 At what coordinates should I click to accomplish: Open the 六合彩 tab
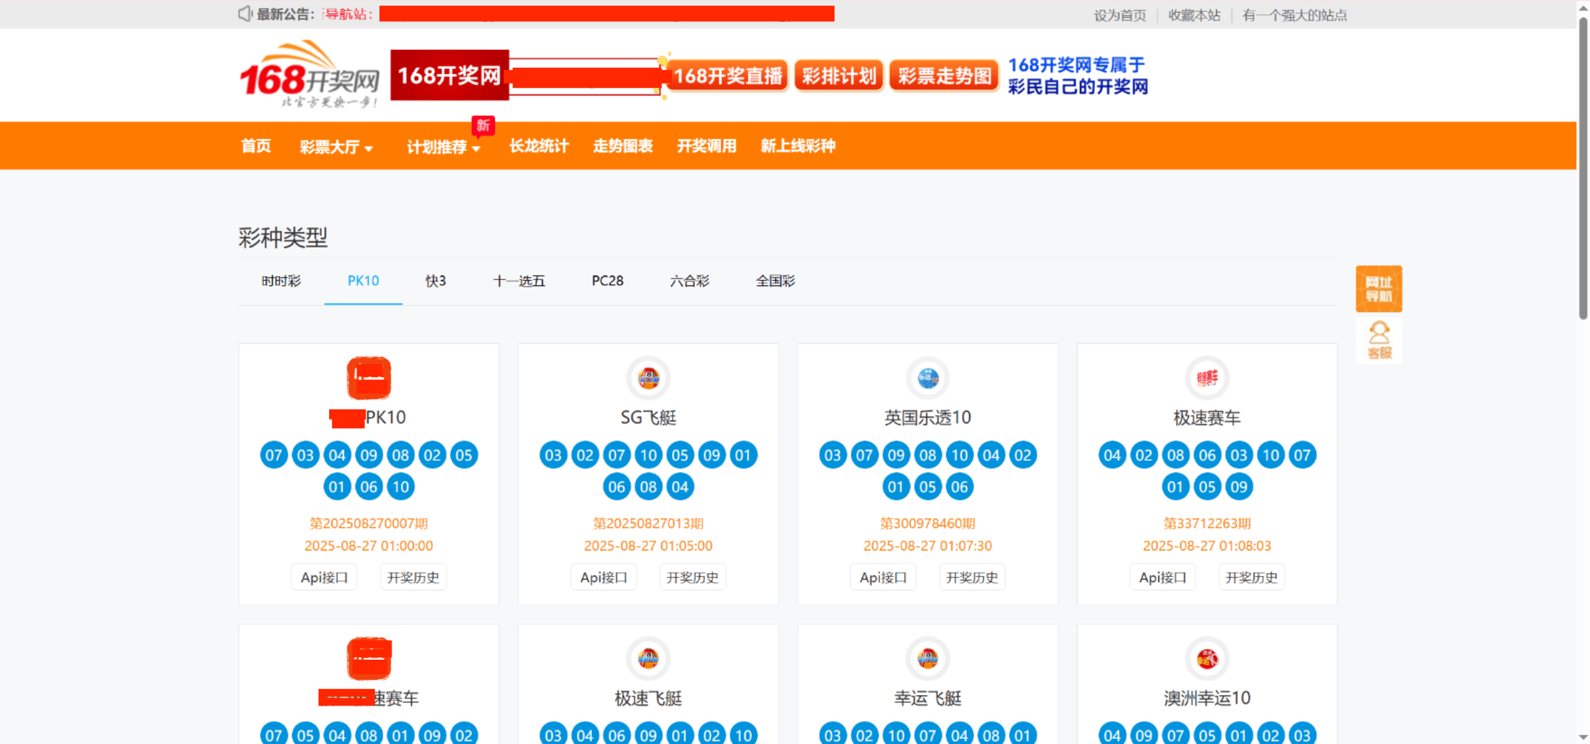tap(689, 281)
